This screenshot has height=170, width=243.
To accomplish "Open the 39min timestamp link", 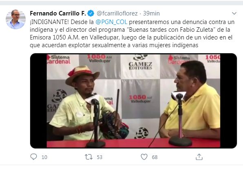I will point(151,13).
